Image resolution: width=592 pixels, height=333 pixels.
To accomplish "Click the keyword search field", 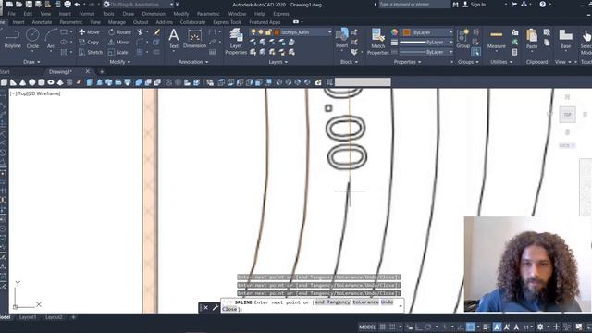I will [414, 4].
